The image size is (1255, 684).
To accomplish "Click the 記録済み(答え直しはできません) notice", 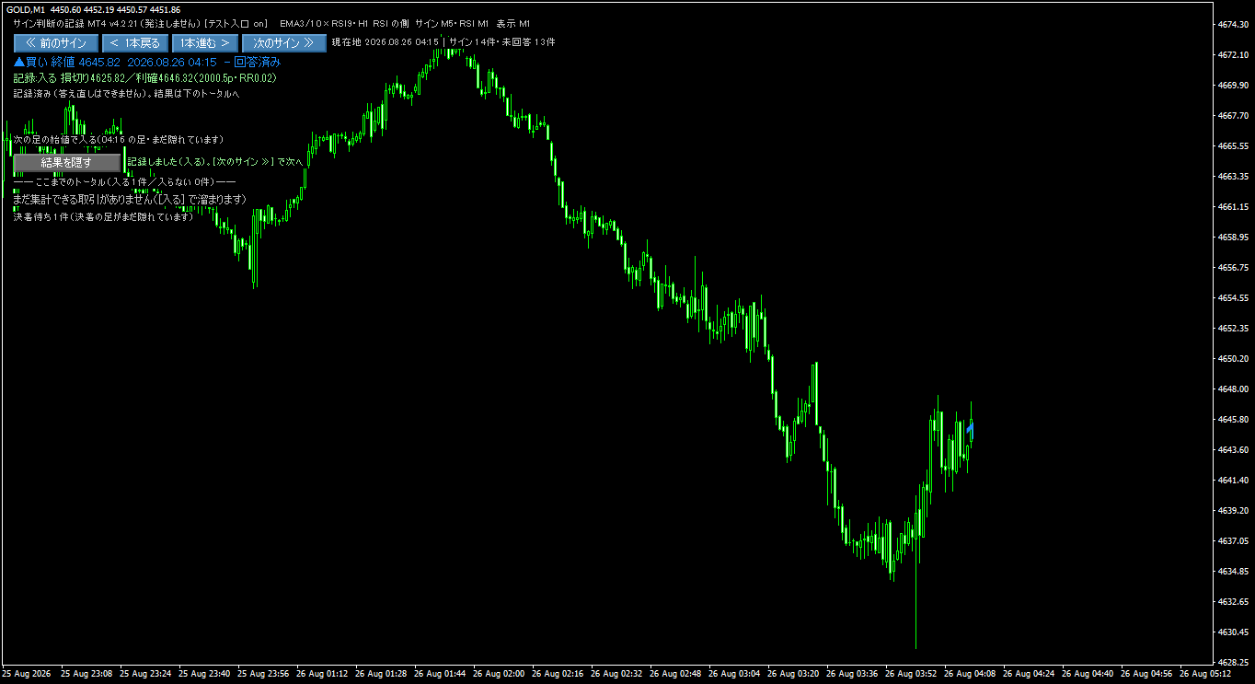I will pyautogui.click(x=126, y=94).
